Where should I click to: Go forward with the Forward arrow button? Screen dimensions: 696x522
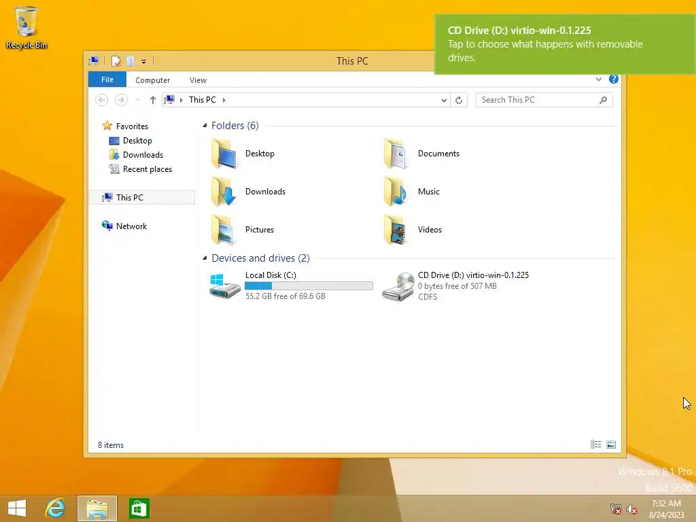click(121, 100)
